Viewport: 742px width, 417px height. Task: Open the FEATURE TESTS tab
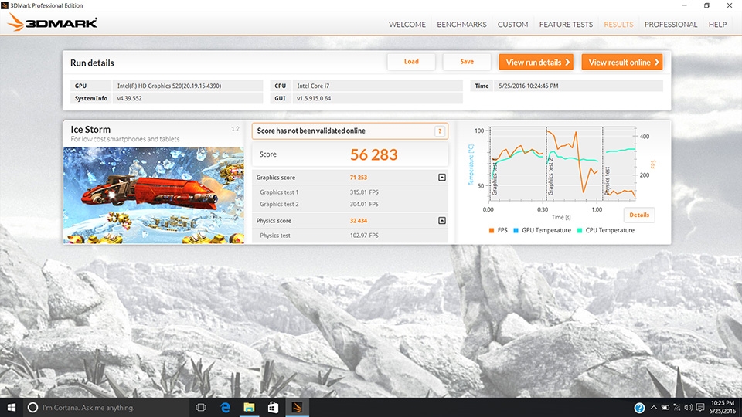tap(566, 25)
